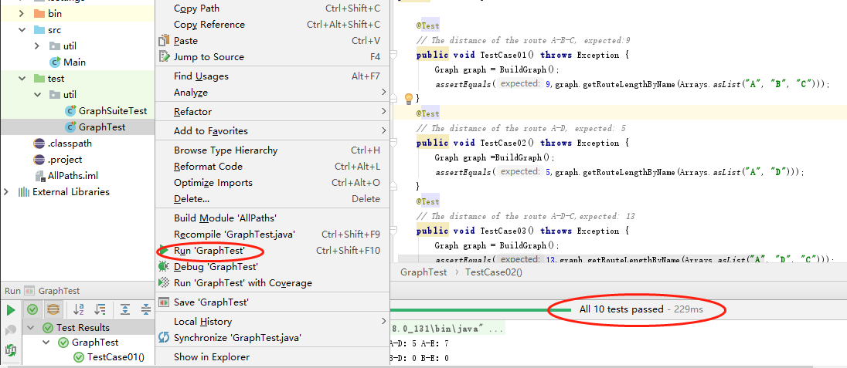The width and height of the screenshot is (847, 368).
Task: Open the Analyze submenu
Action: [272, 93]
